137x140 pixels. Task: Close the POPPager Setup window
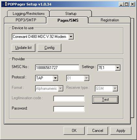[132, 4]
